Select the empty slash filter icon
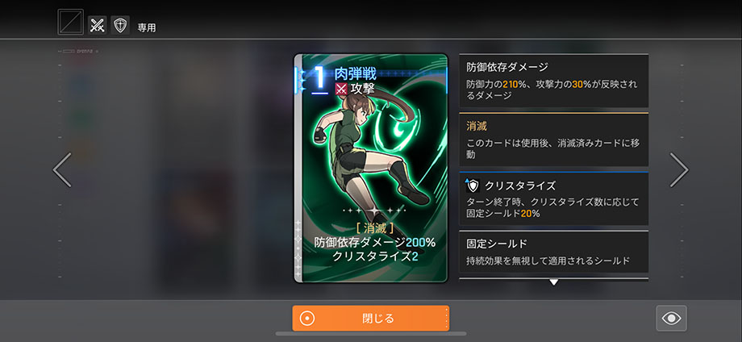Image resolution: width=742 pixels, height=342 pixels. coord(70,23)
